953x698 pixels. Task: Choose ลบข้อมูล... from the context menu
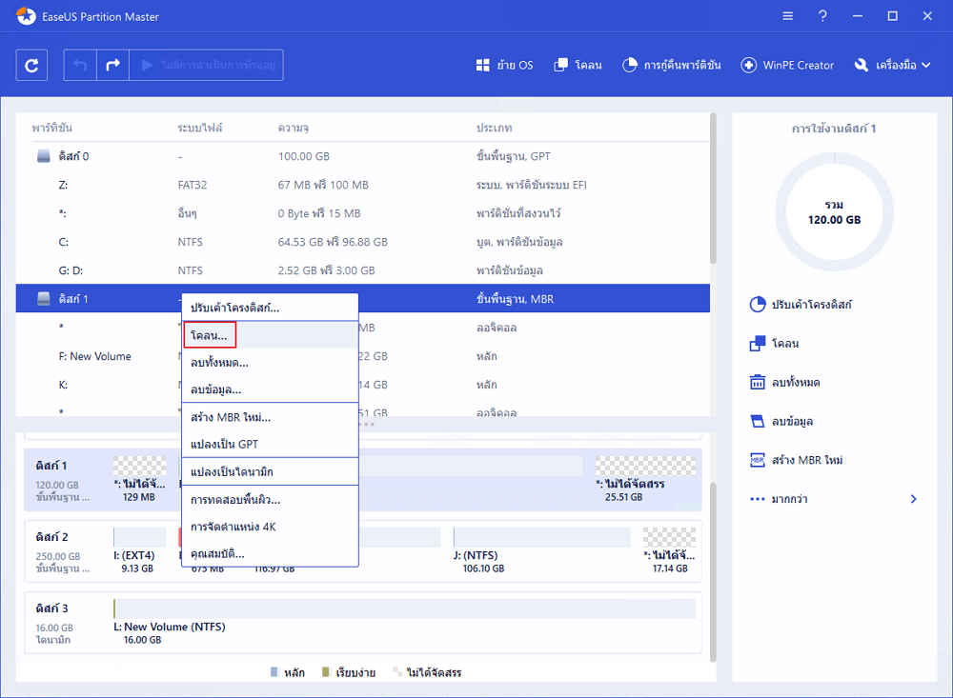click(270, 389)
